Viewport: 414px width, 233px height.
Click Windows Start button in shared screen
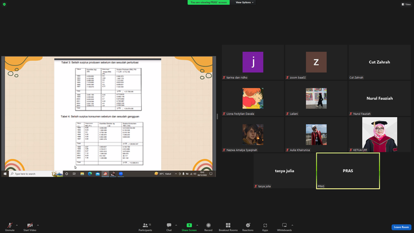(x=5, y=174)
